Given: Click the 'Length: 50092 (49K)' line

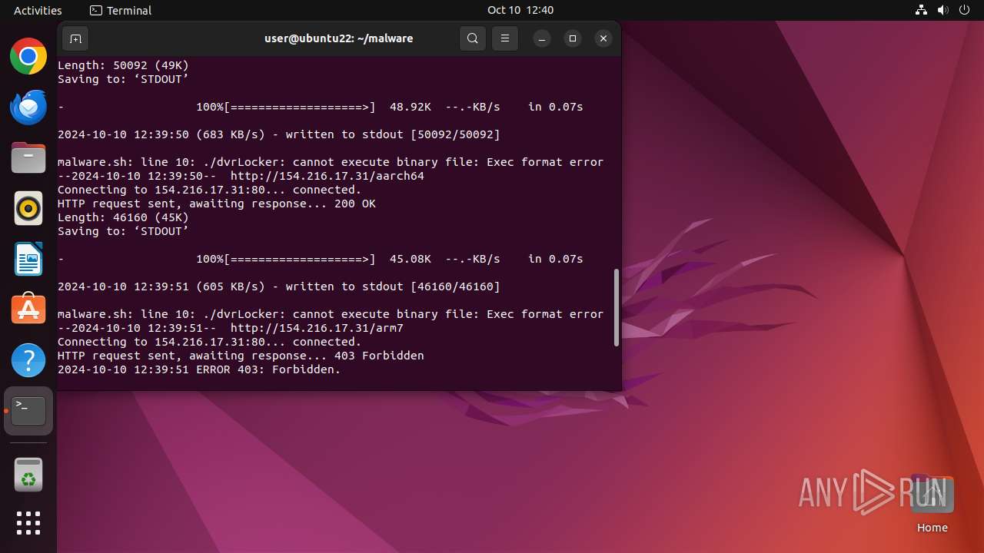Looking at the screenshot, I should point(123,65).
